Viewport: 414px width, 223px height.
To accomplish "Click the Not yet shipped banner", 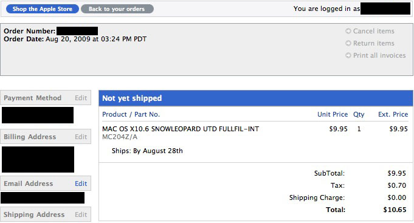I will 256,98.
